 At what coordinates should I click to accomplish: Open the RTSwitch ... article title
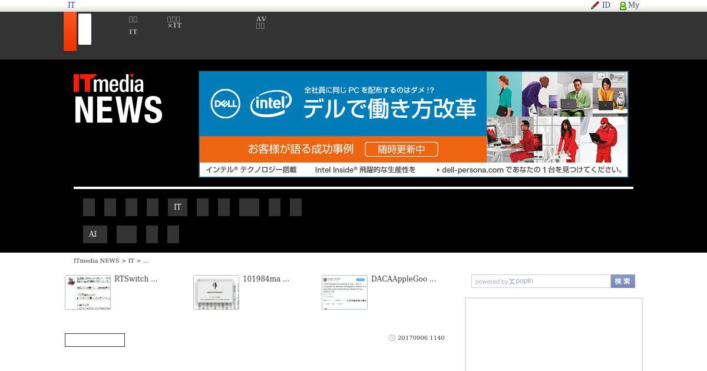136,279
